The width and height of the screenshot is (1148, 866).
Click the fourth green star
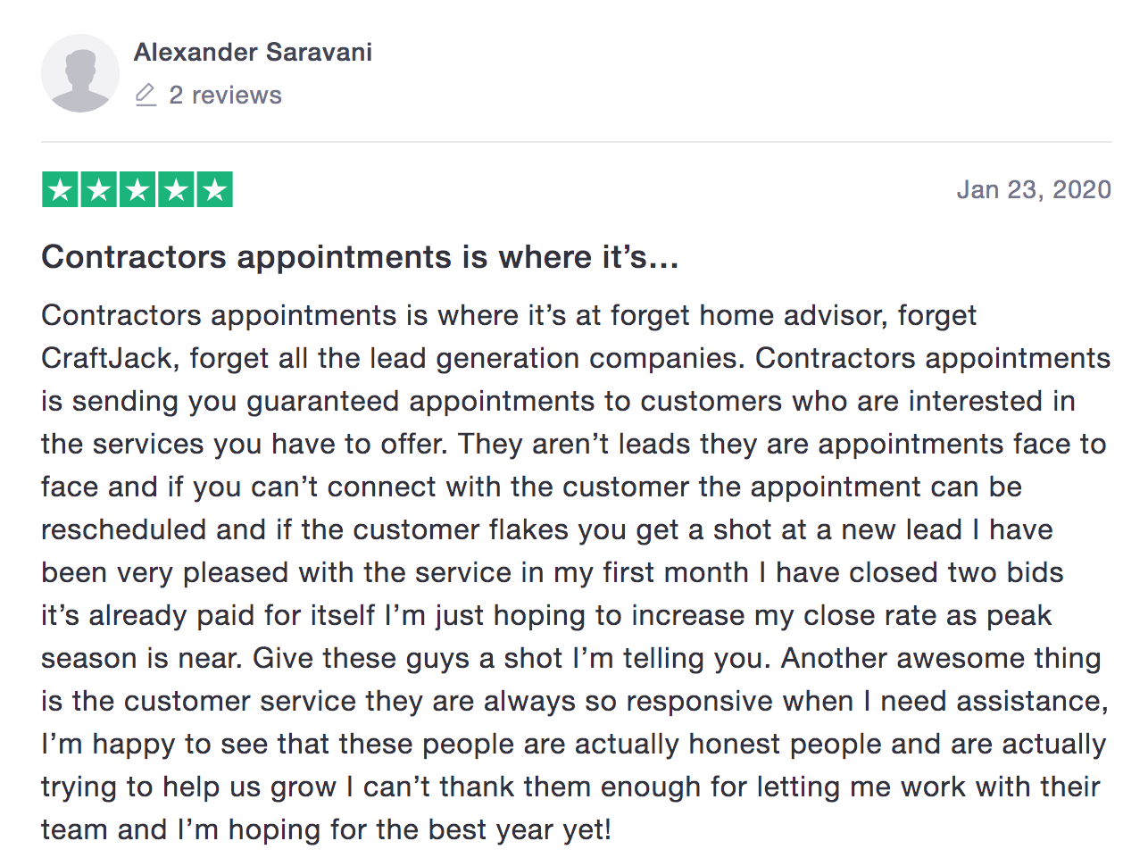click(176, 189)
